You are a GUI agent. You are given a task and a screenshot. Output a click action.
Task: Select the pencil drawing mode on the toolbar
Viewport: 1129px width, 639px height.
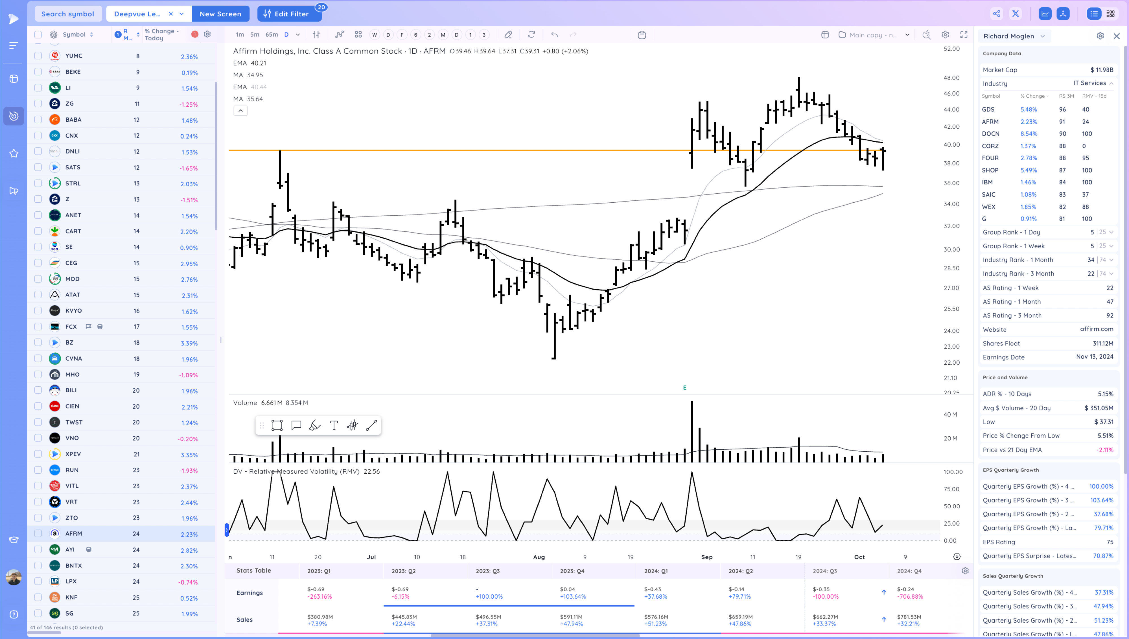509,34
